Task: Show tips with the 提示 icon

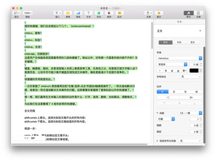Action: tap(159, 13)
